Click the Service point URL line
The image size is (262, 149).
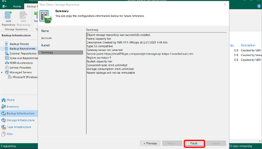coord(140,54)
